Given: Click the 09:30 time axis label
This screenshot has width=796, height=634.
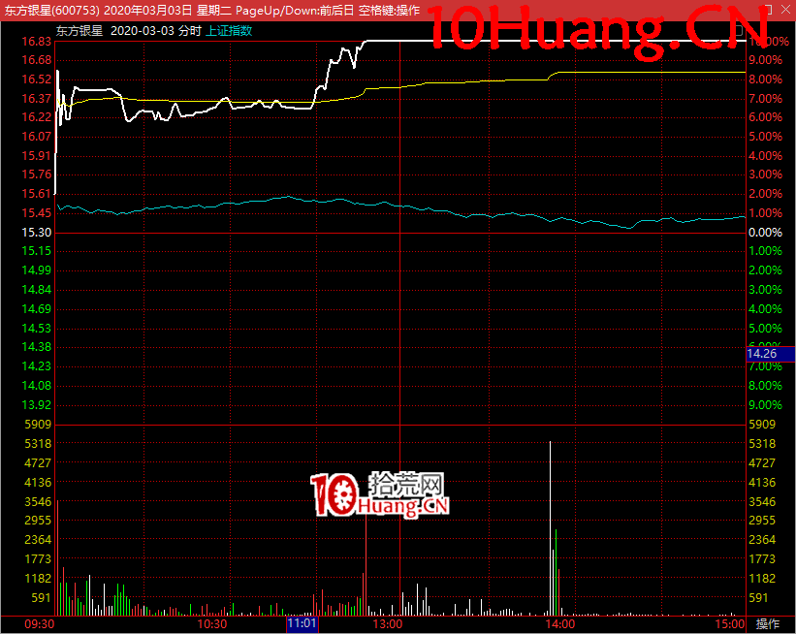Looking at the screenshot, I should pos(40,624).
